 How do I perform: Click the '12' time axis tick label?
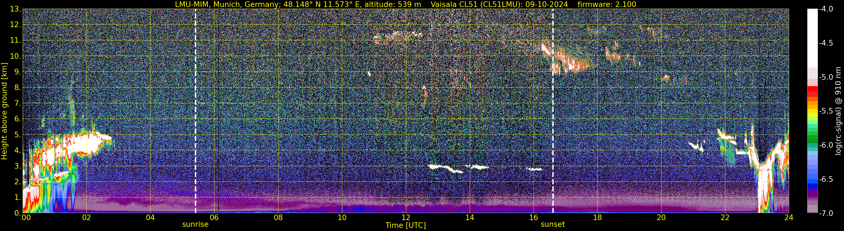tap(406, 218)
